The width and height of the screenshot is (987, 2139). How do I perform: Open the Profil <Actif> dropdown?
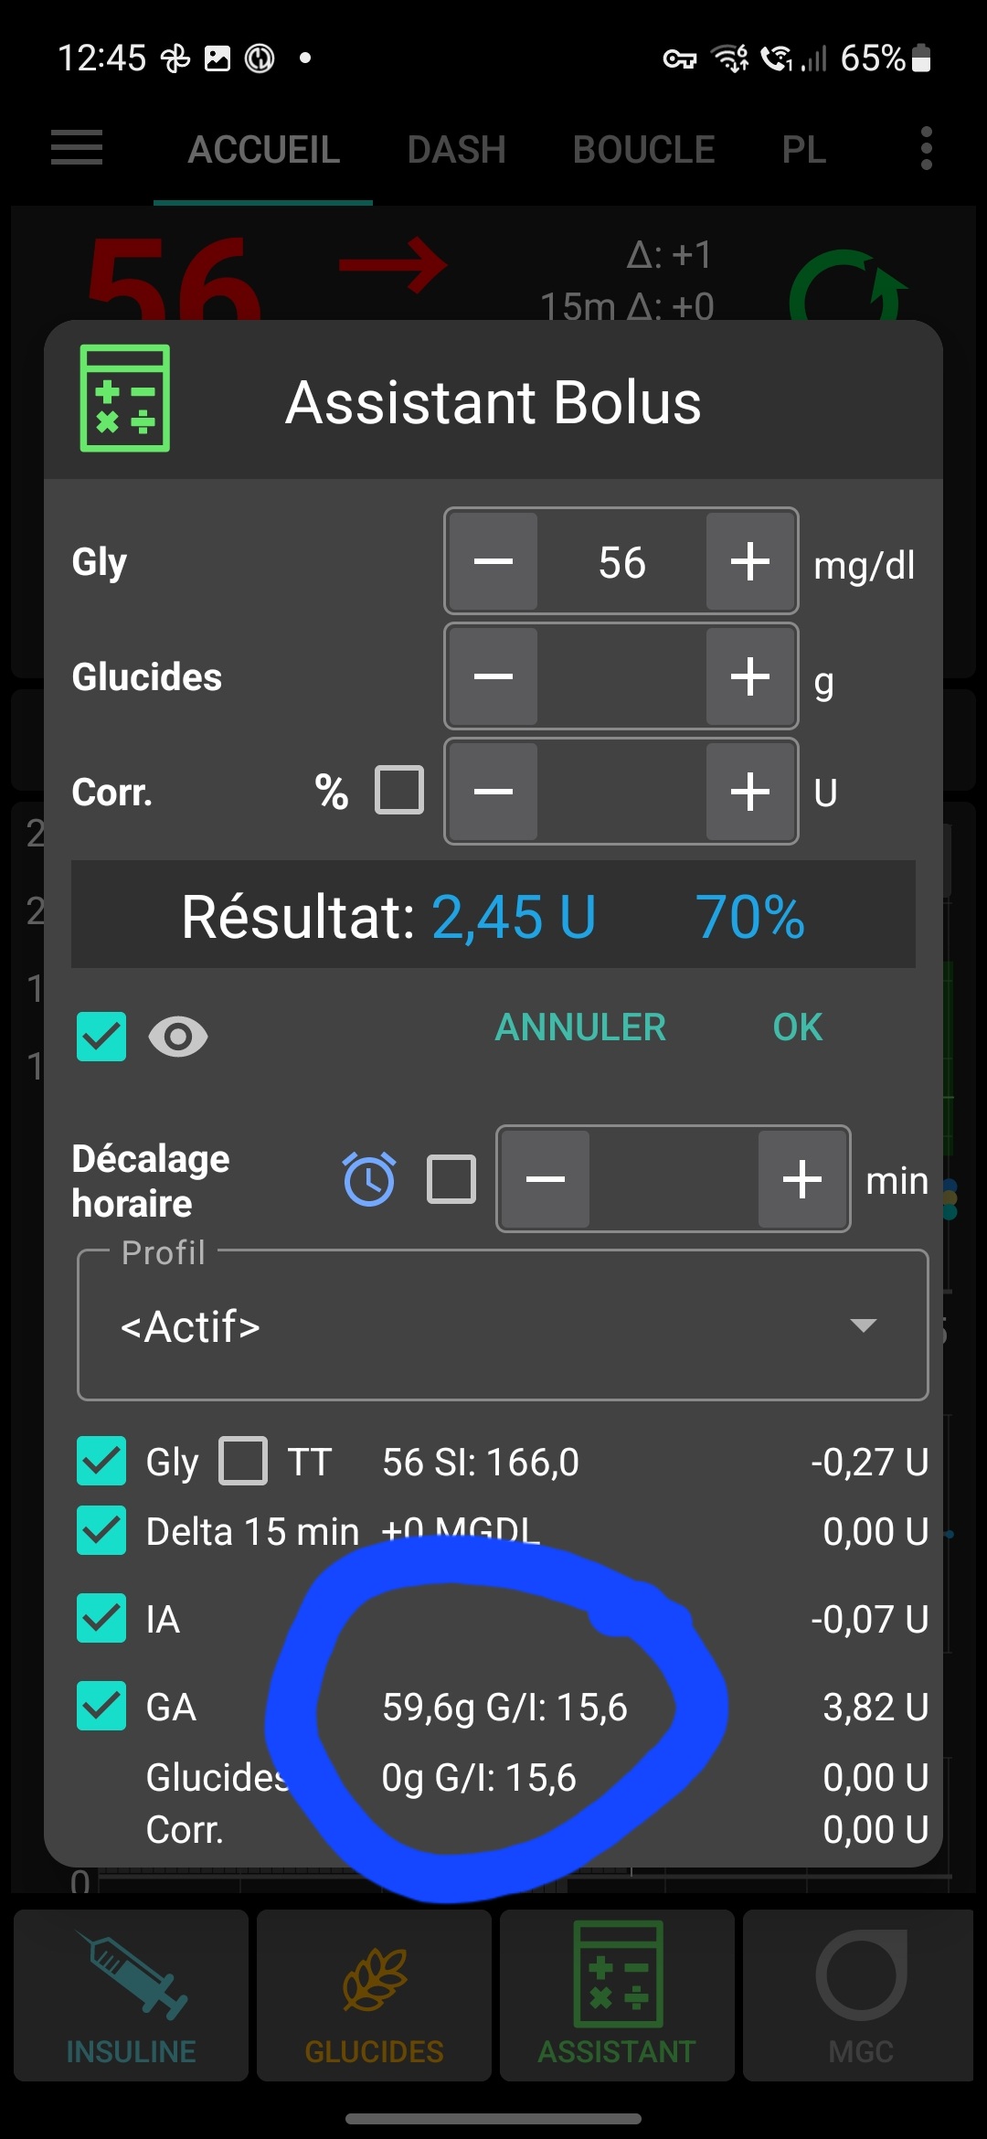(503, 1326)
